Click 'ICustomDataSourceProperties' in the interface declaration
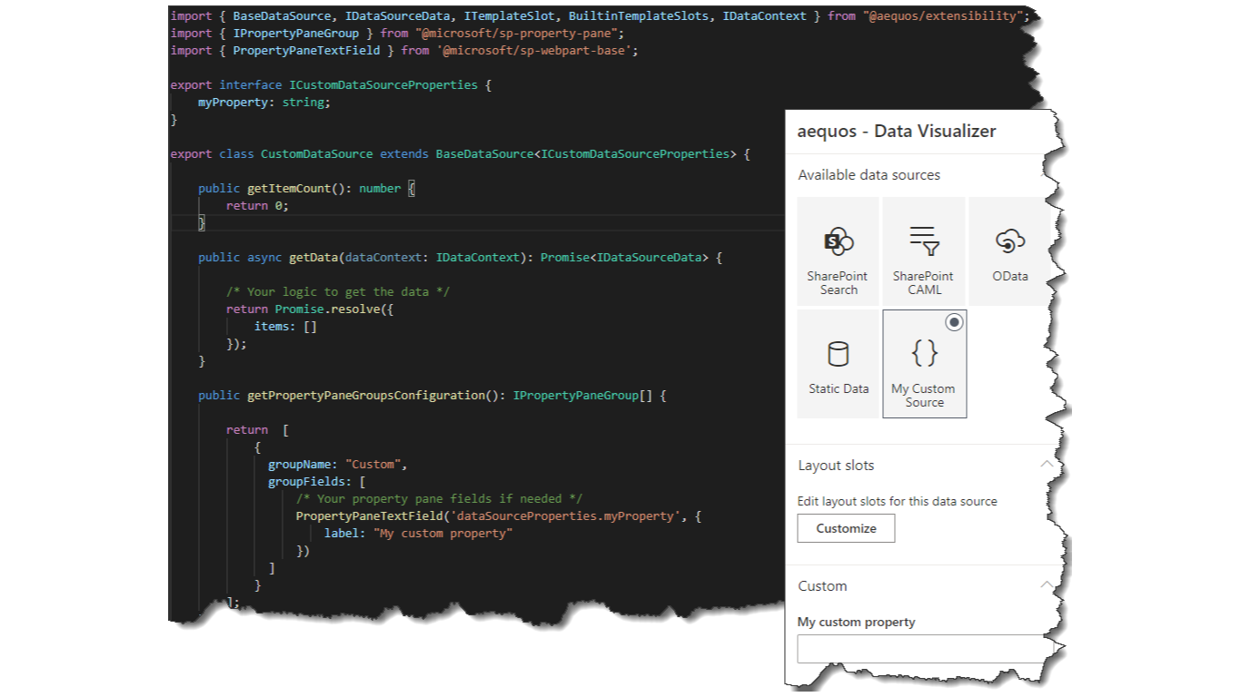 click(383, 84)
